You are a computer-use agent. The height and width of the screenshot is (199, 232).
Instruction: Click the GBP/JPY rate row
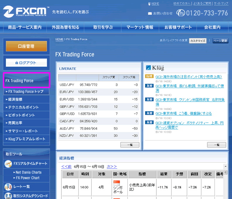[x=99, y=107]
